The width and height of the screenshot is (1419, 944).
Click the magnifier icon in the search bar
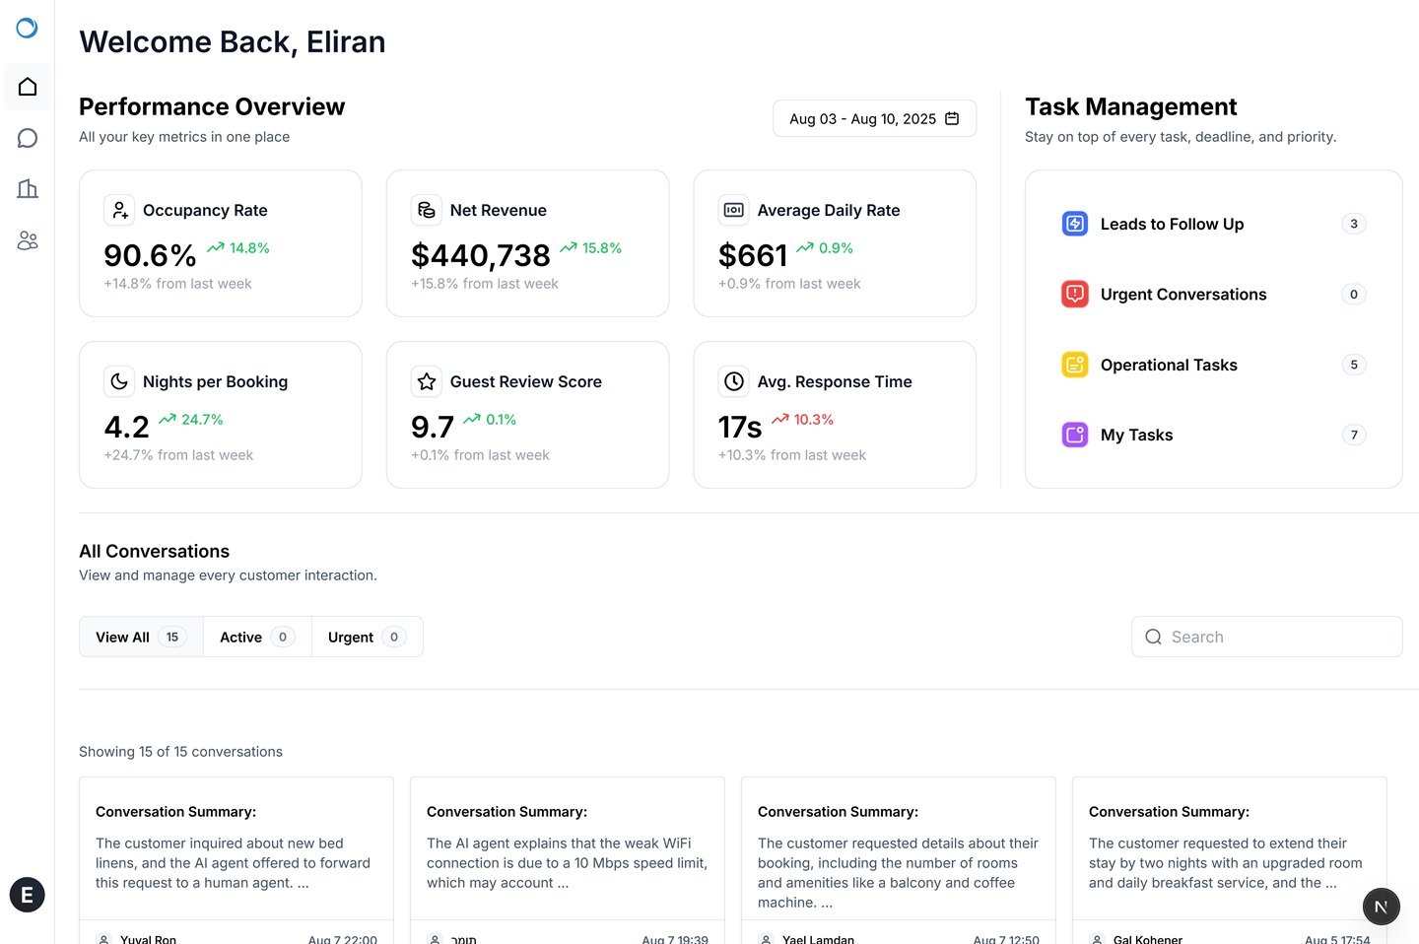pyautogui.click(x=1153, y=637)
